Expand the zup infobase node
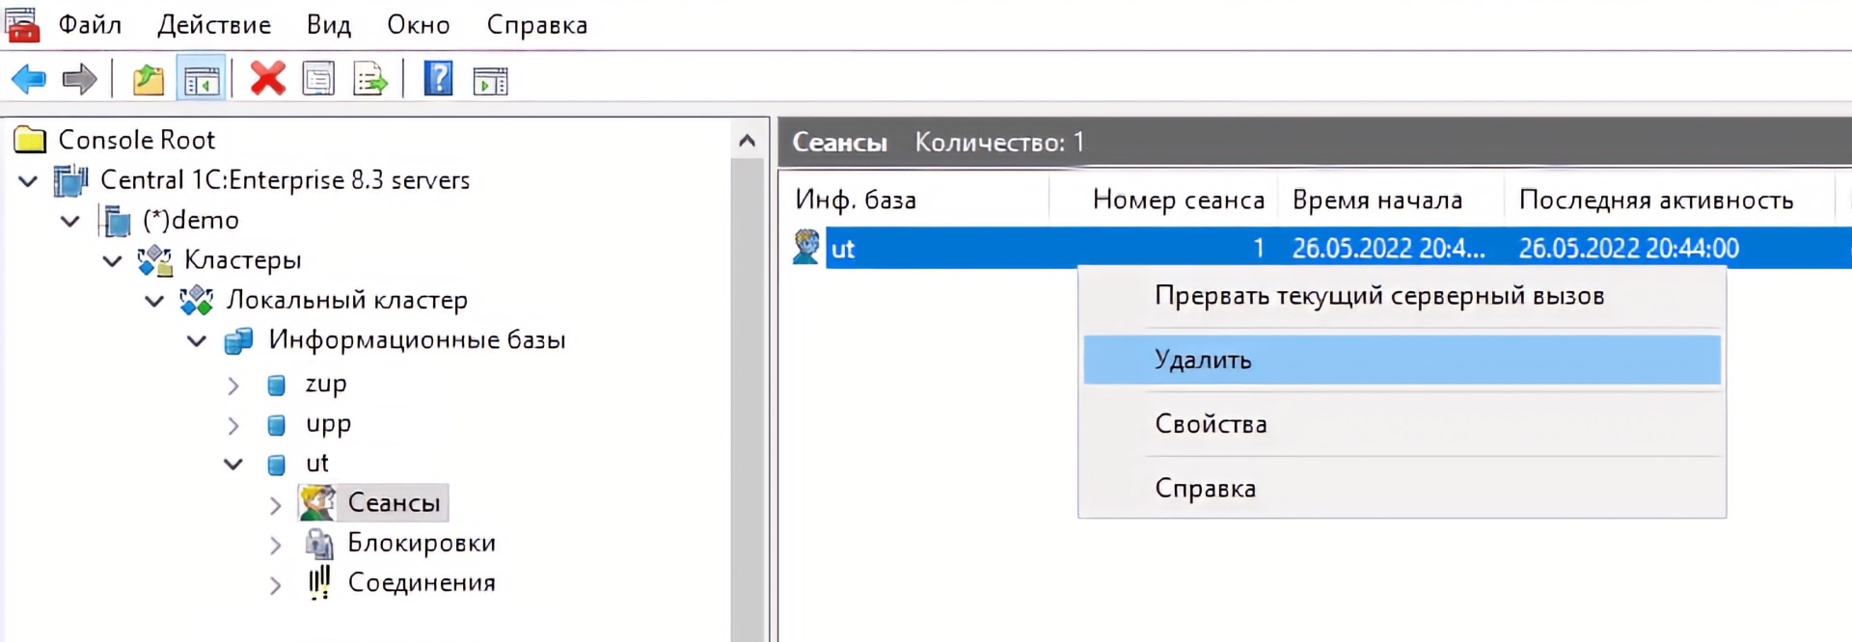Screen dimensions: 1852x642 pos(233,386)
